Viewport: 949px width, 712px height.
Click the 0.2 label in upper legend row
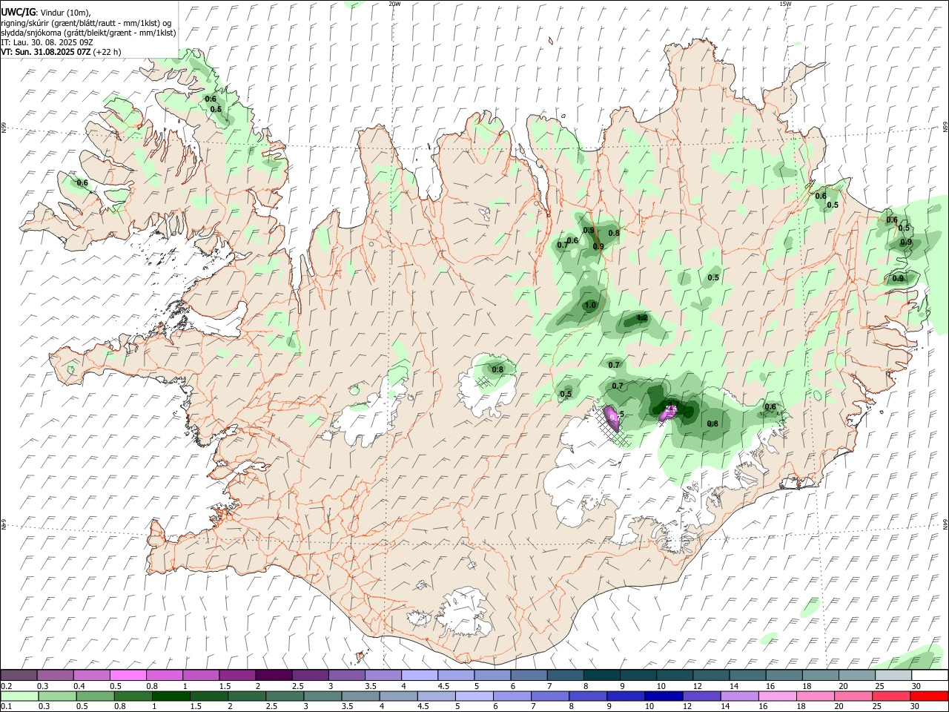pyautogui.click(x=5, y=686)
